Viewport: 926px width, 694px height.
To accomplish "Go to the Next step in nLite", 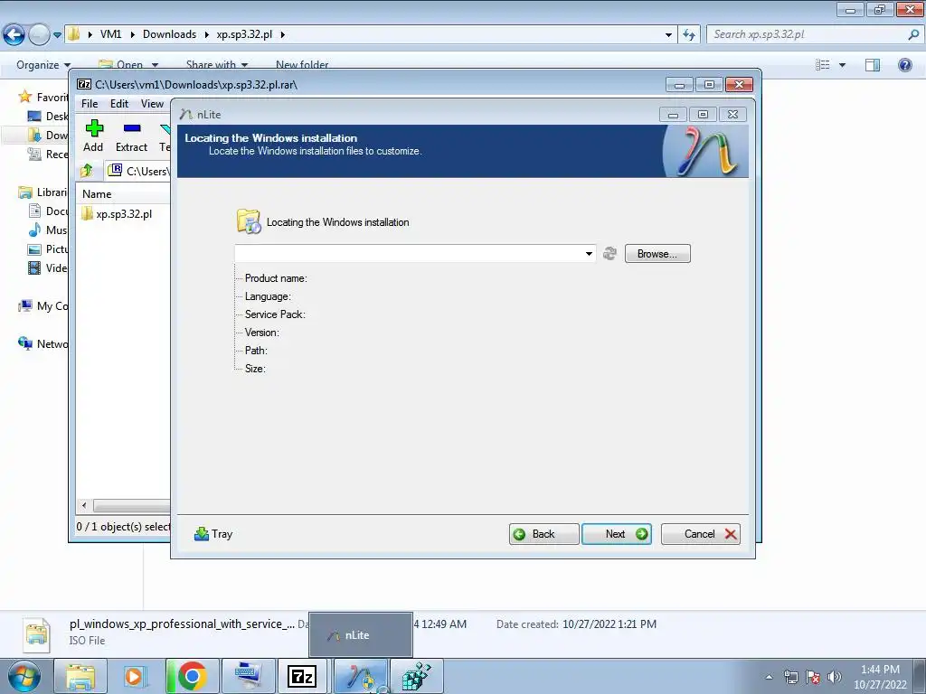I will pyautogui.click(x=617, y=534).
